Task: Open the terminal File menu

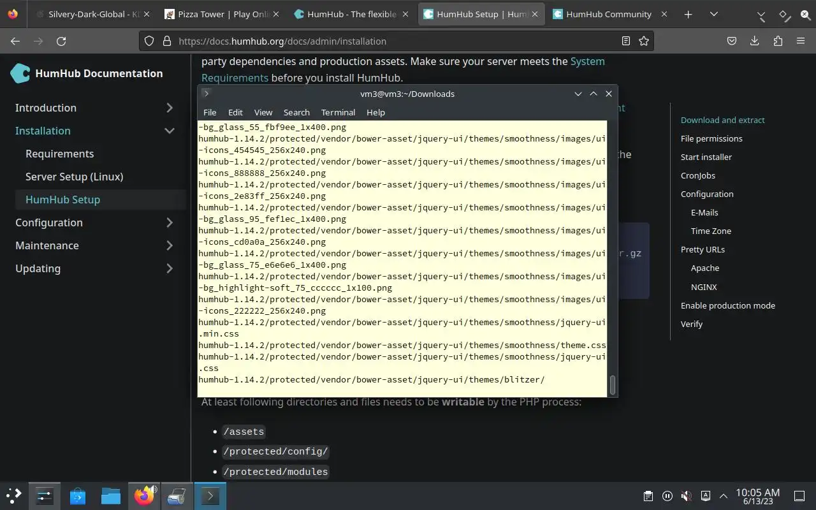Action: 210,112
